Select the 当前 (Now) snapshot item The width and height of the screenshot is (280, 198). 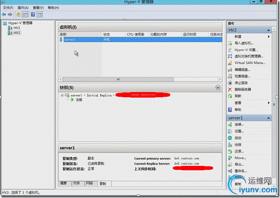(79, 100)
